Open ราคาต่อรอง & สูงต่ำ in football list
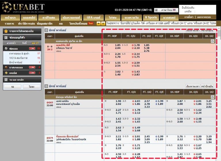221x161 pixels. pyautogui.click(x=19, y=54)
